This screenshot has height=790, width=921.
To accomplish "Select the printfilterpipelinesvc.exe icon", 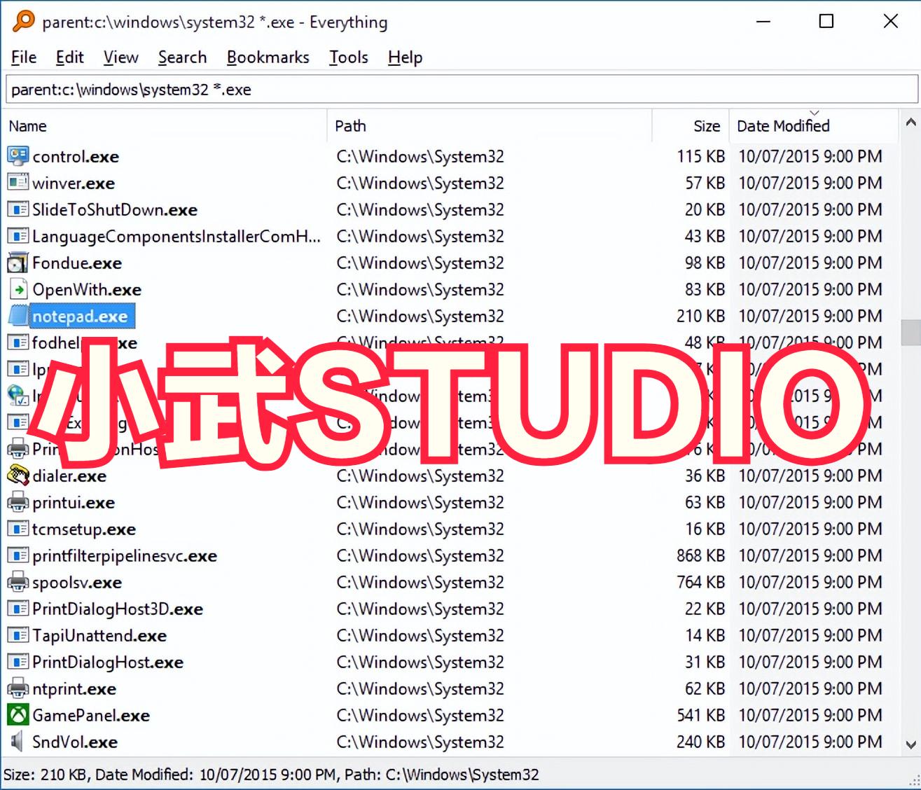I will [18, 555].
